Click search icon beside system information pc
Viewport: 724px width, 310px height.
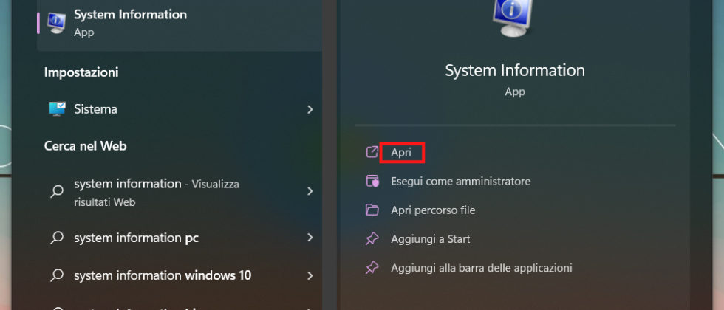coord(57,238)
